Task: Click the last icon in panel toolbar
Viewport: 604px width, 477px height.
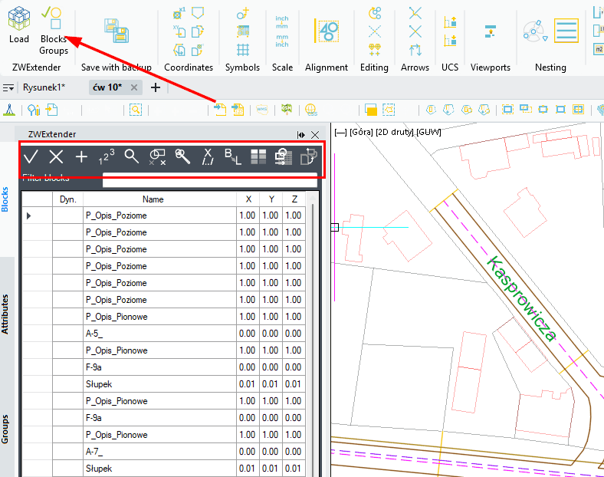Action: [309, 156]
